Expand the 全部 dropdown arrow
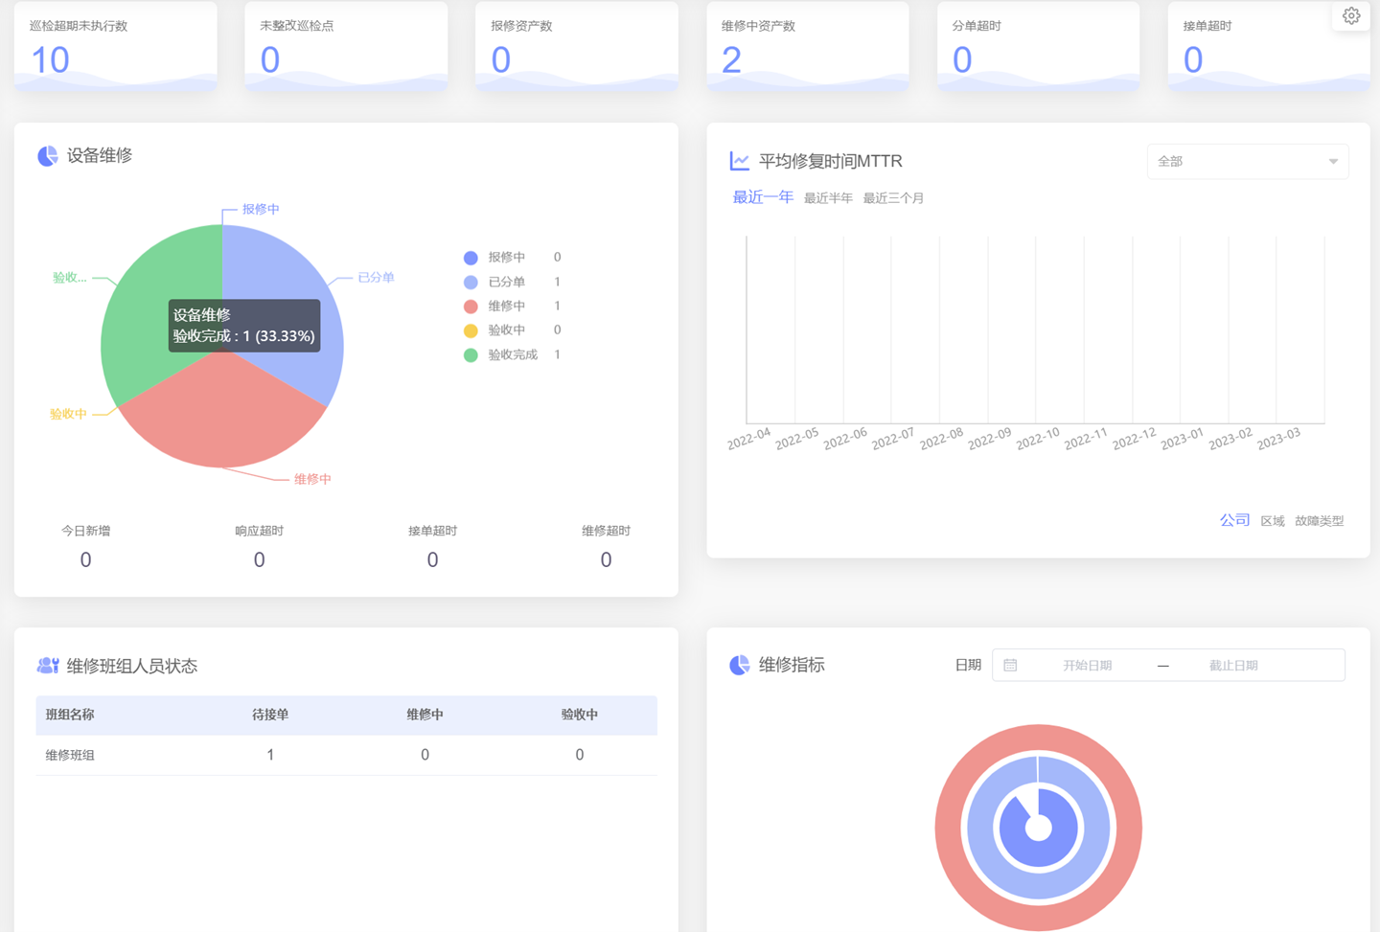 click(1333, 162)
